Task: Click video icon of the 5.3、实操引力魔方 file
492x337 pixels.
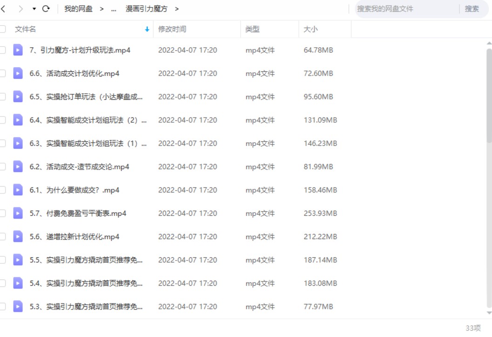Action: pos(18,307)
